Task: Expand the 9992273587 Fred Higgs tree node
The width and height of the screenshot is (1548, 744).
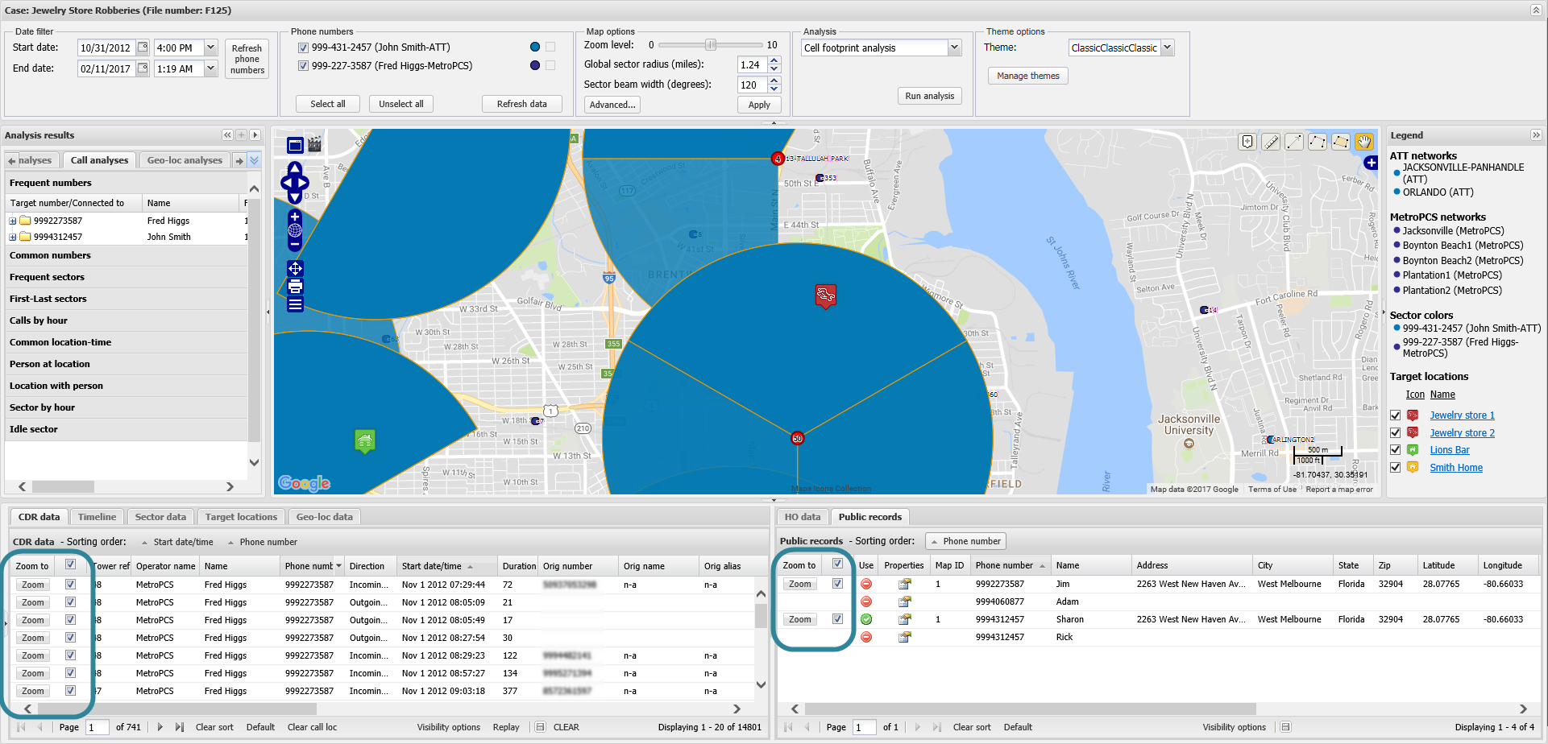Action: tap(13, 221)
